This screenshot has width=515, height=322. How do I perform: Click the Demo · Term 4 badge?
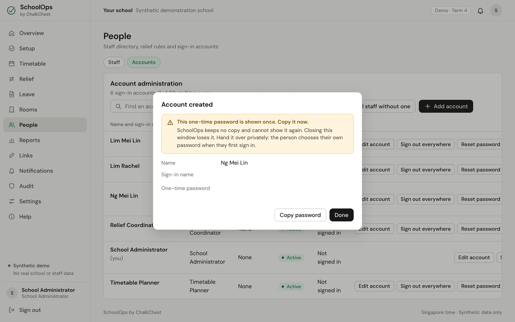[451, 11]
